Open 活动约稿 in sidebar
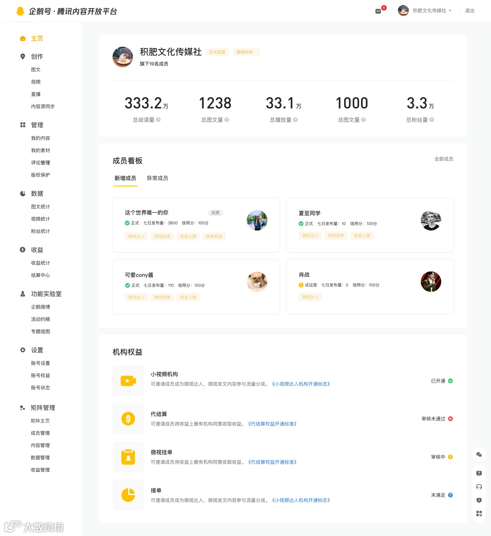491x536 pixels. (40, 319)
